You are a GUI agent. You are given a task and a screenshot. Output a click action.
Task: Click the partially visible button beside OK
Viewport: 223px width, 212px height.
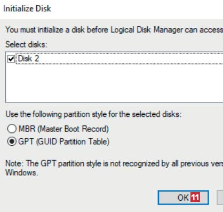coord(220,198)
